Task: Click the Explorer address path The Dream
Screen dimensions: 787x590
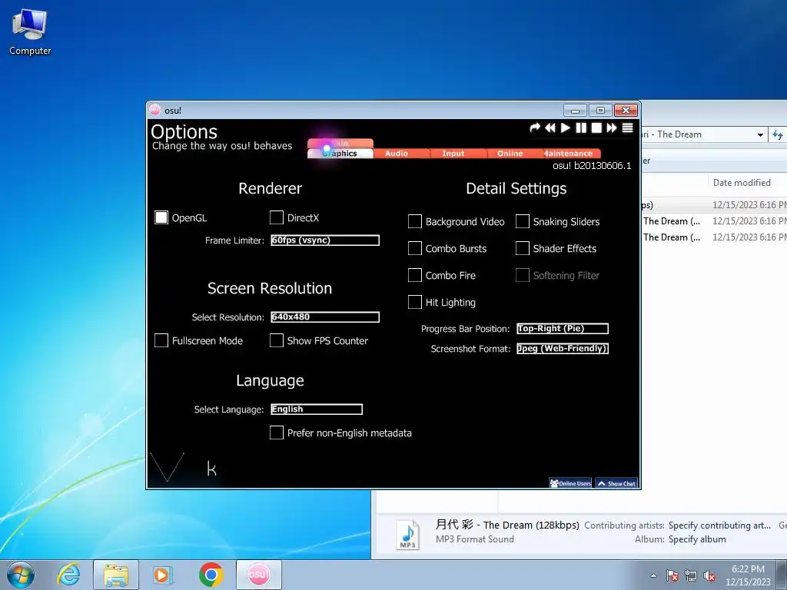Action: (679, 134)
